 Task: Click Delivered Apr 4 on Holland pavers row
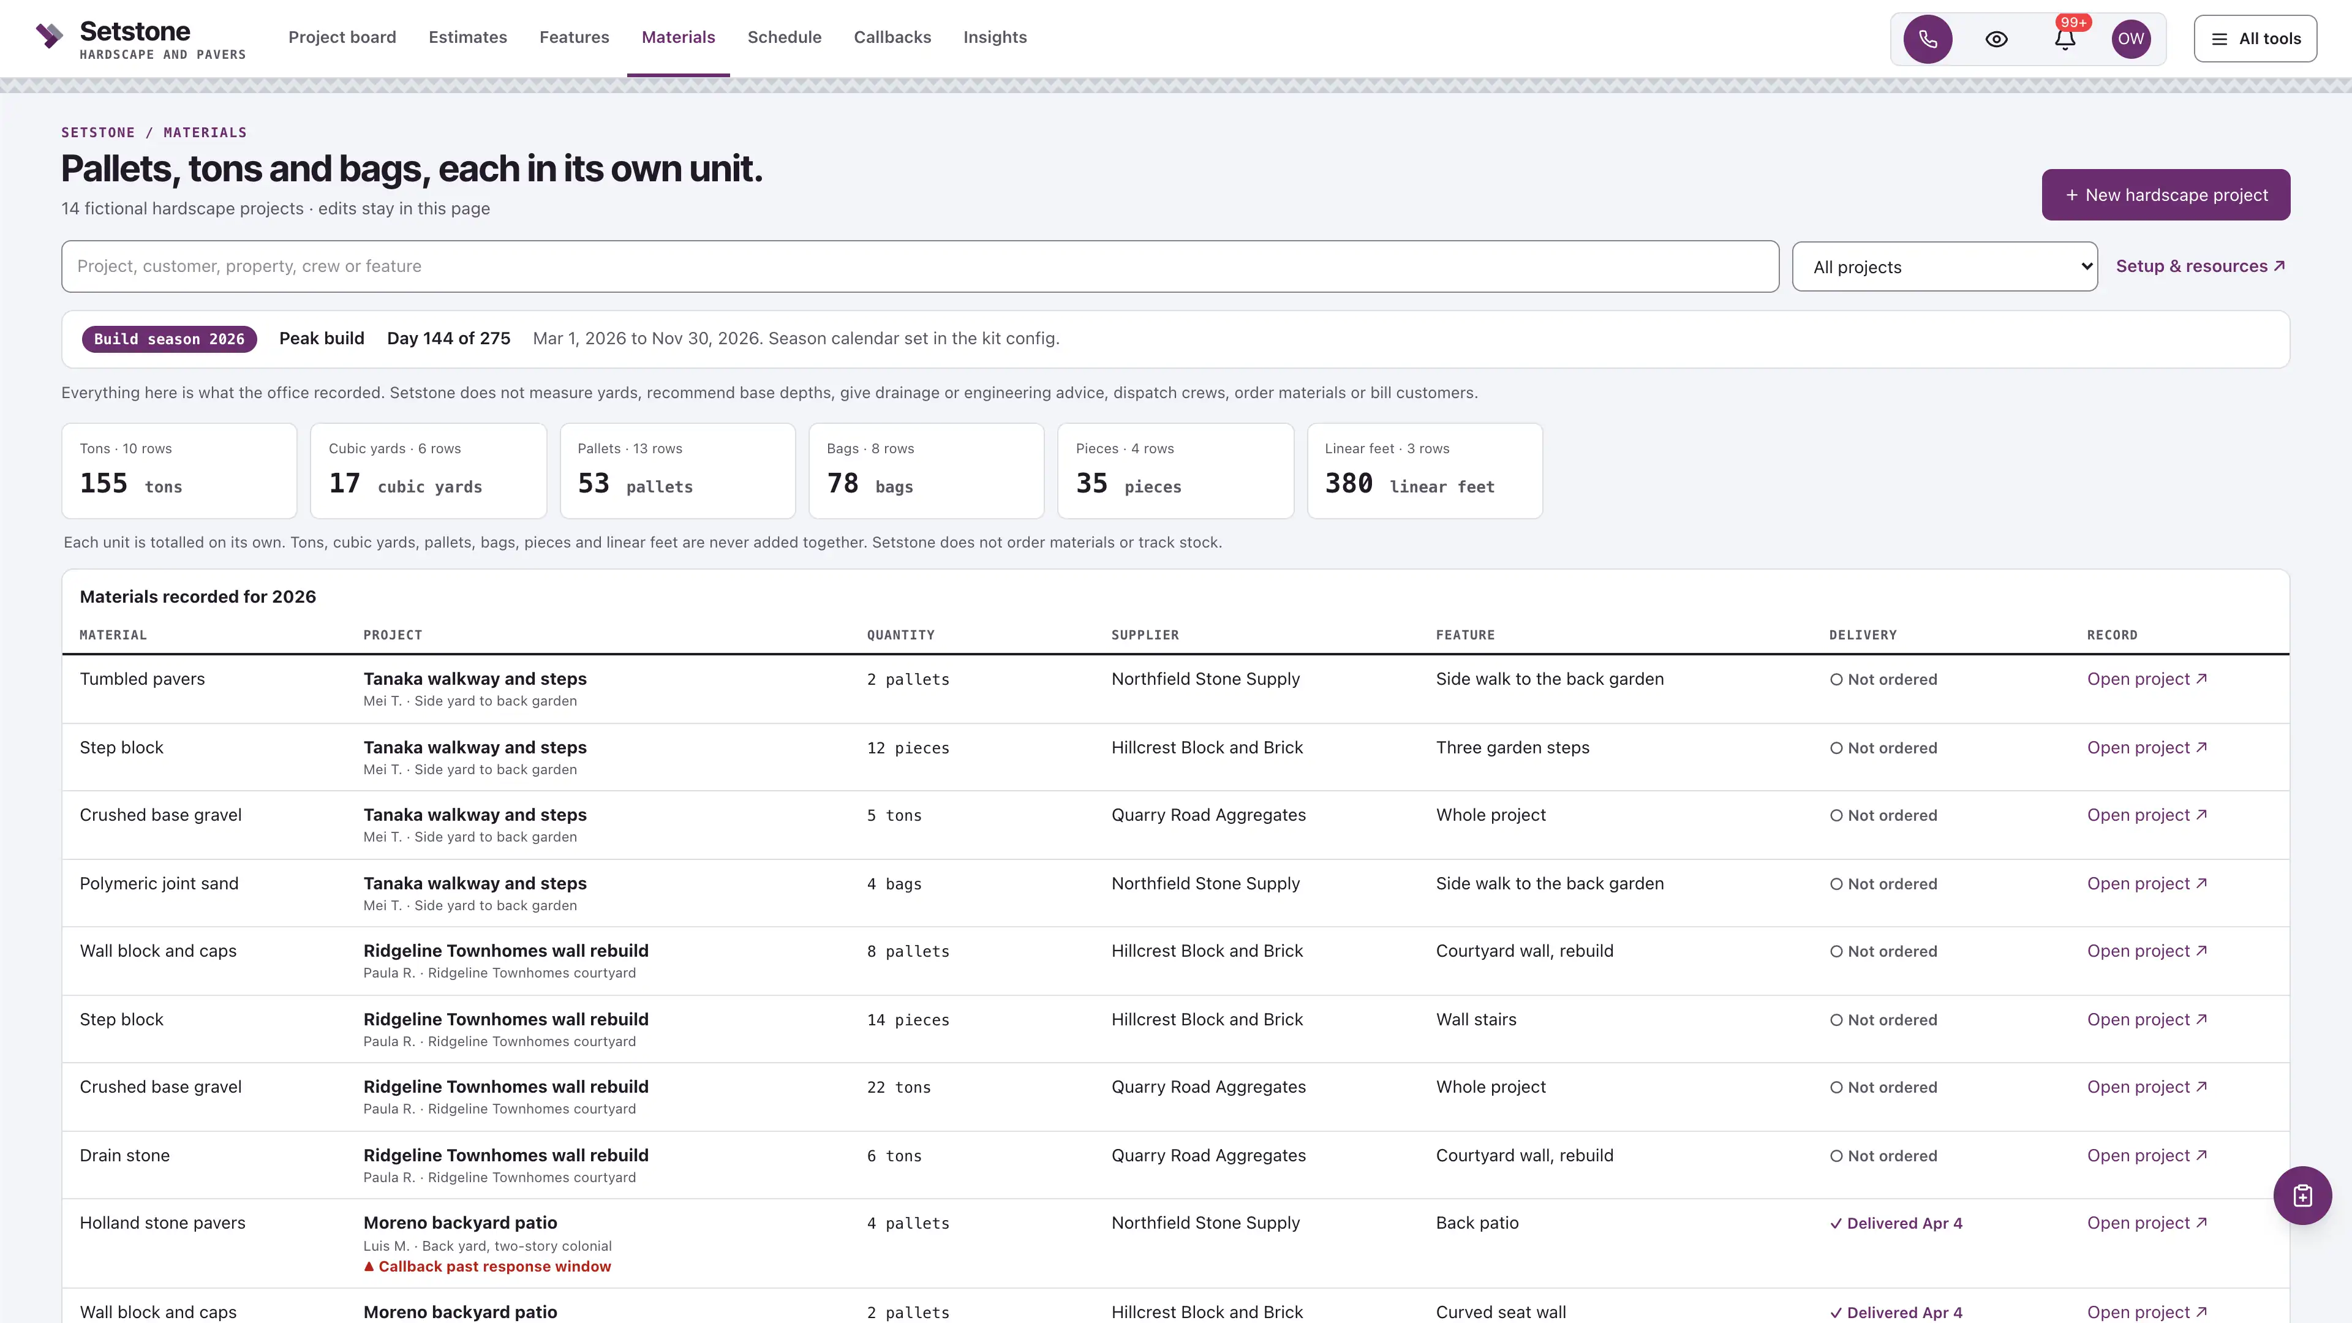[1896, 1224]
